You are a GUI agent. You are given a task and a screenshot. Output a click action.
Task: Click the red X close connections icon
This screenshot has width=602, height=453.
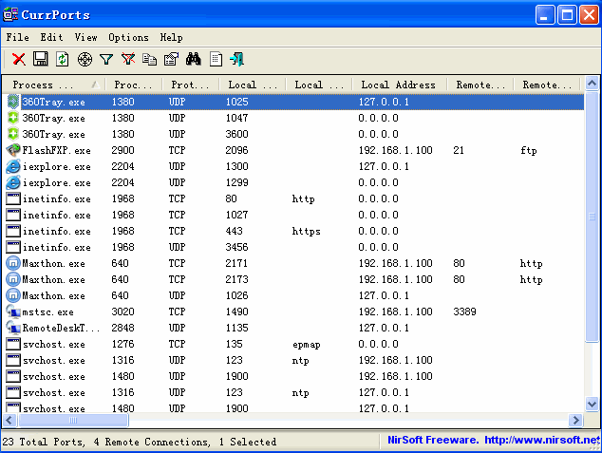click(18, 59)
